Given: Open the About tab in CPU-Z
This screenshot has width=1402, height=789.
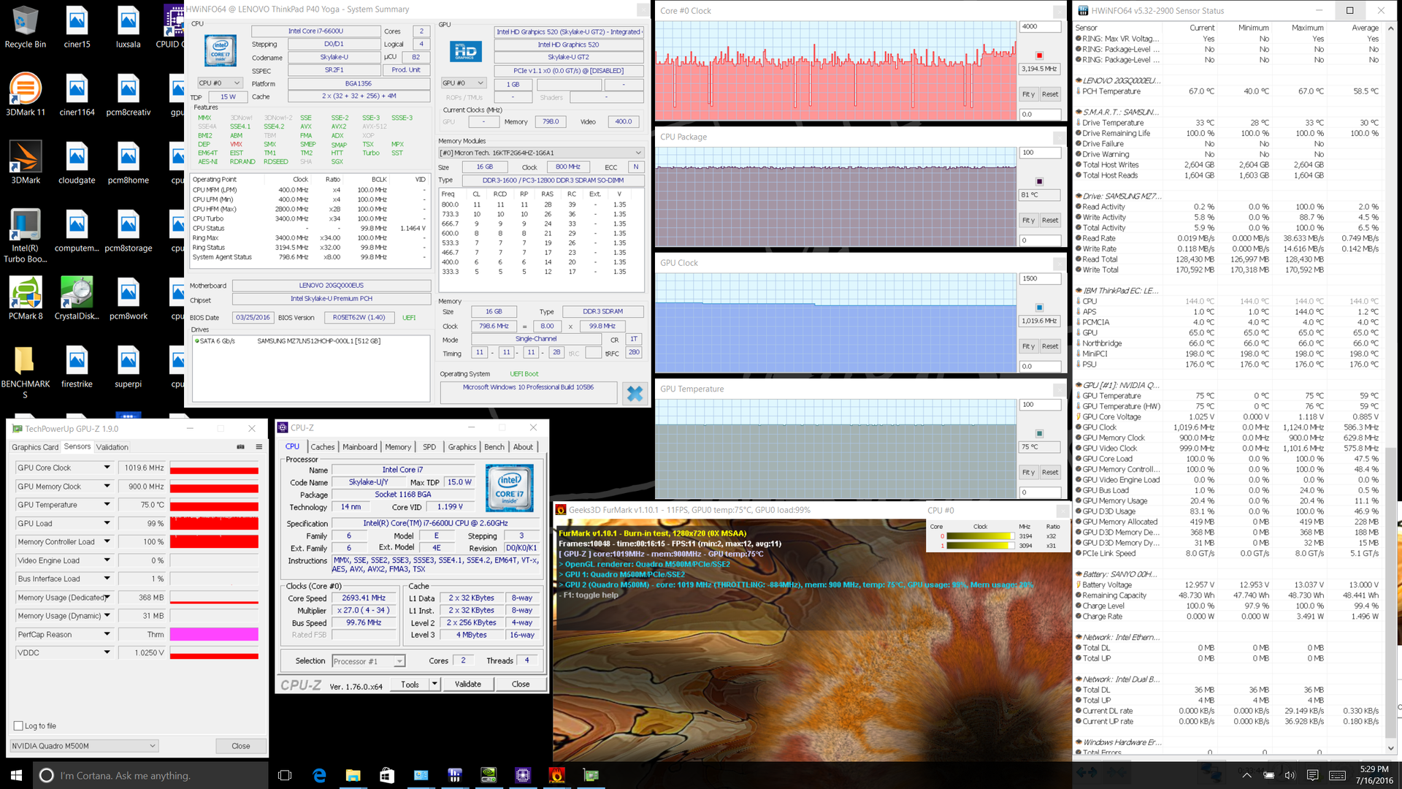Looking at the screenshot, I should click(523, 447).
